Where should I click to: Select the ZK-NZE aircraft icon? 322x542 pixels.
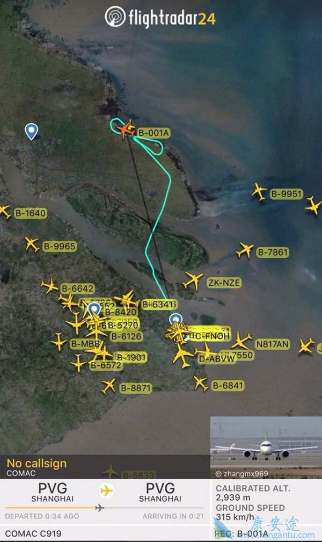coord(193,280)
